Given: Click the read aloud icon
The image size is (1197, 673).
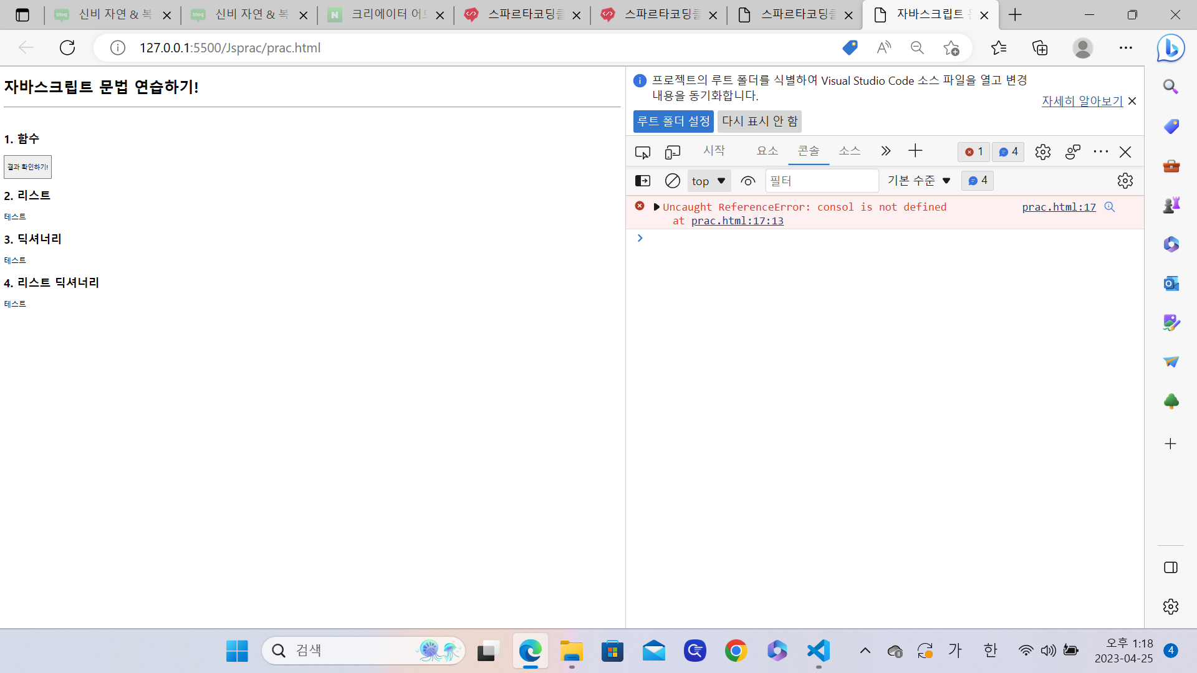Looking at the screenshot, I should (x=883, y=48).
